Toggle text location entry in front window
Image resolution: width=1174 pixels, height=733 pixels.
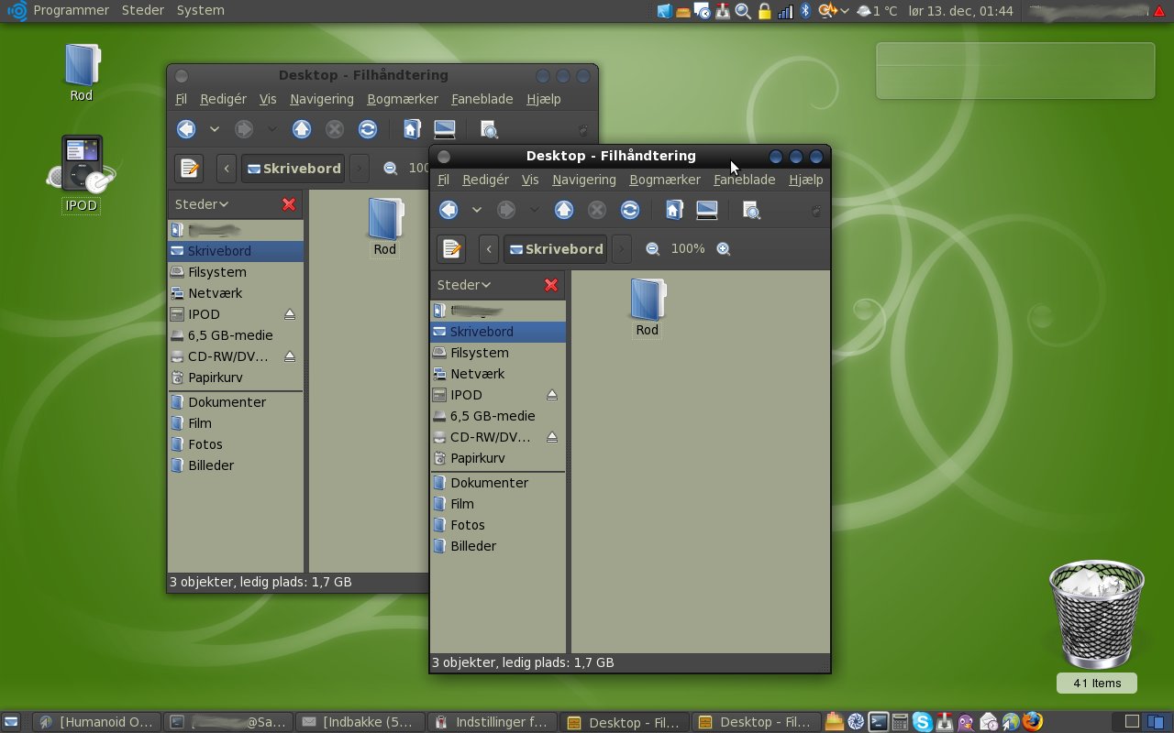451,248
